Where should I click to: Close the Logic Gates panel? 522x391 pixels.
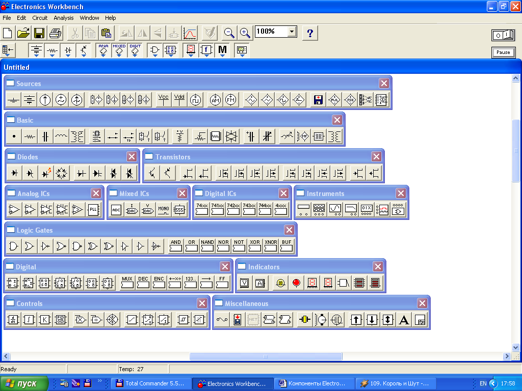pos(289,230)
